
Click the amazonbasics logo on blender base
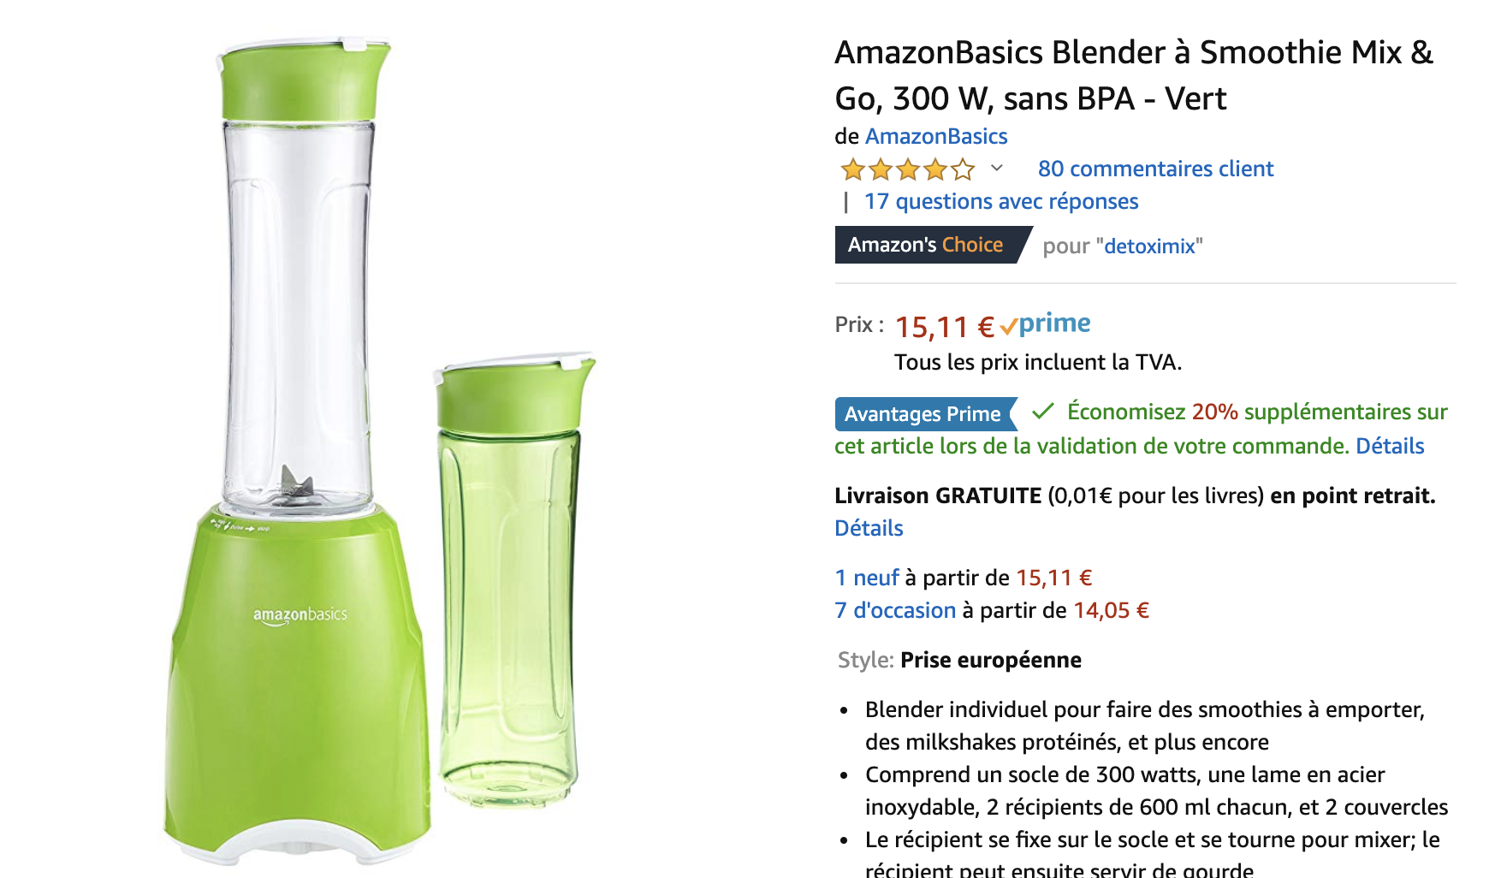[x=300, y=615]
